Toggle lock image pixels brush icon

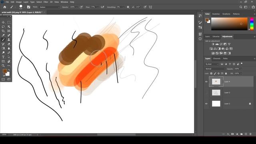[215, 74]
